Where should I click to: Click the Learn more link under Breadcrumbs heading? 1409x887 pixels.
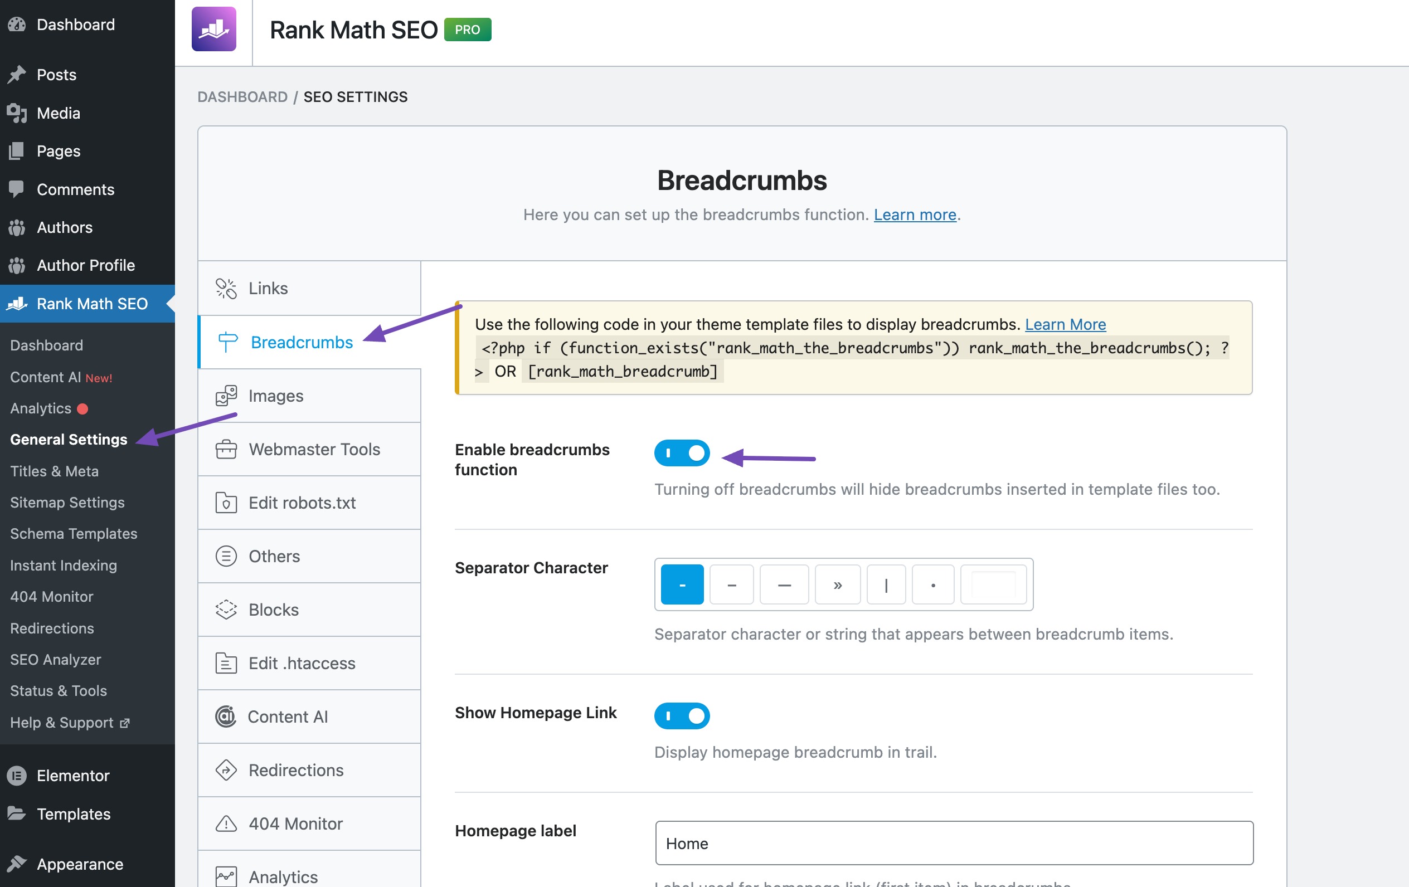(x=914, y=215)
